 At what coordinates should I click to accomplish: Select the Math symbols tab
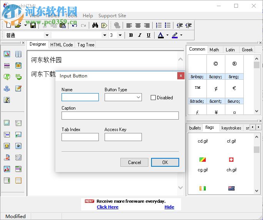pos(214,50)
